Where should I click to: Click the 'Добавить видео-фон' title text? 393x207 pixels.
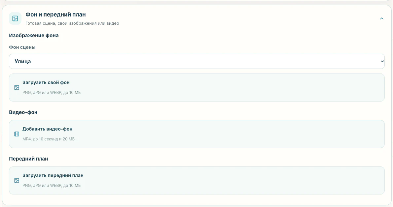pyautogui.click(x=47, y=129)
